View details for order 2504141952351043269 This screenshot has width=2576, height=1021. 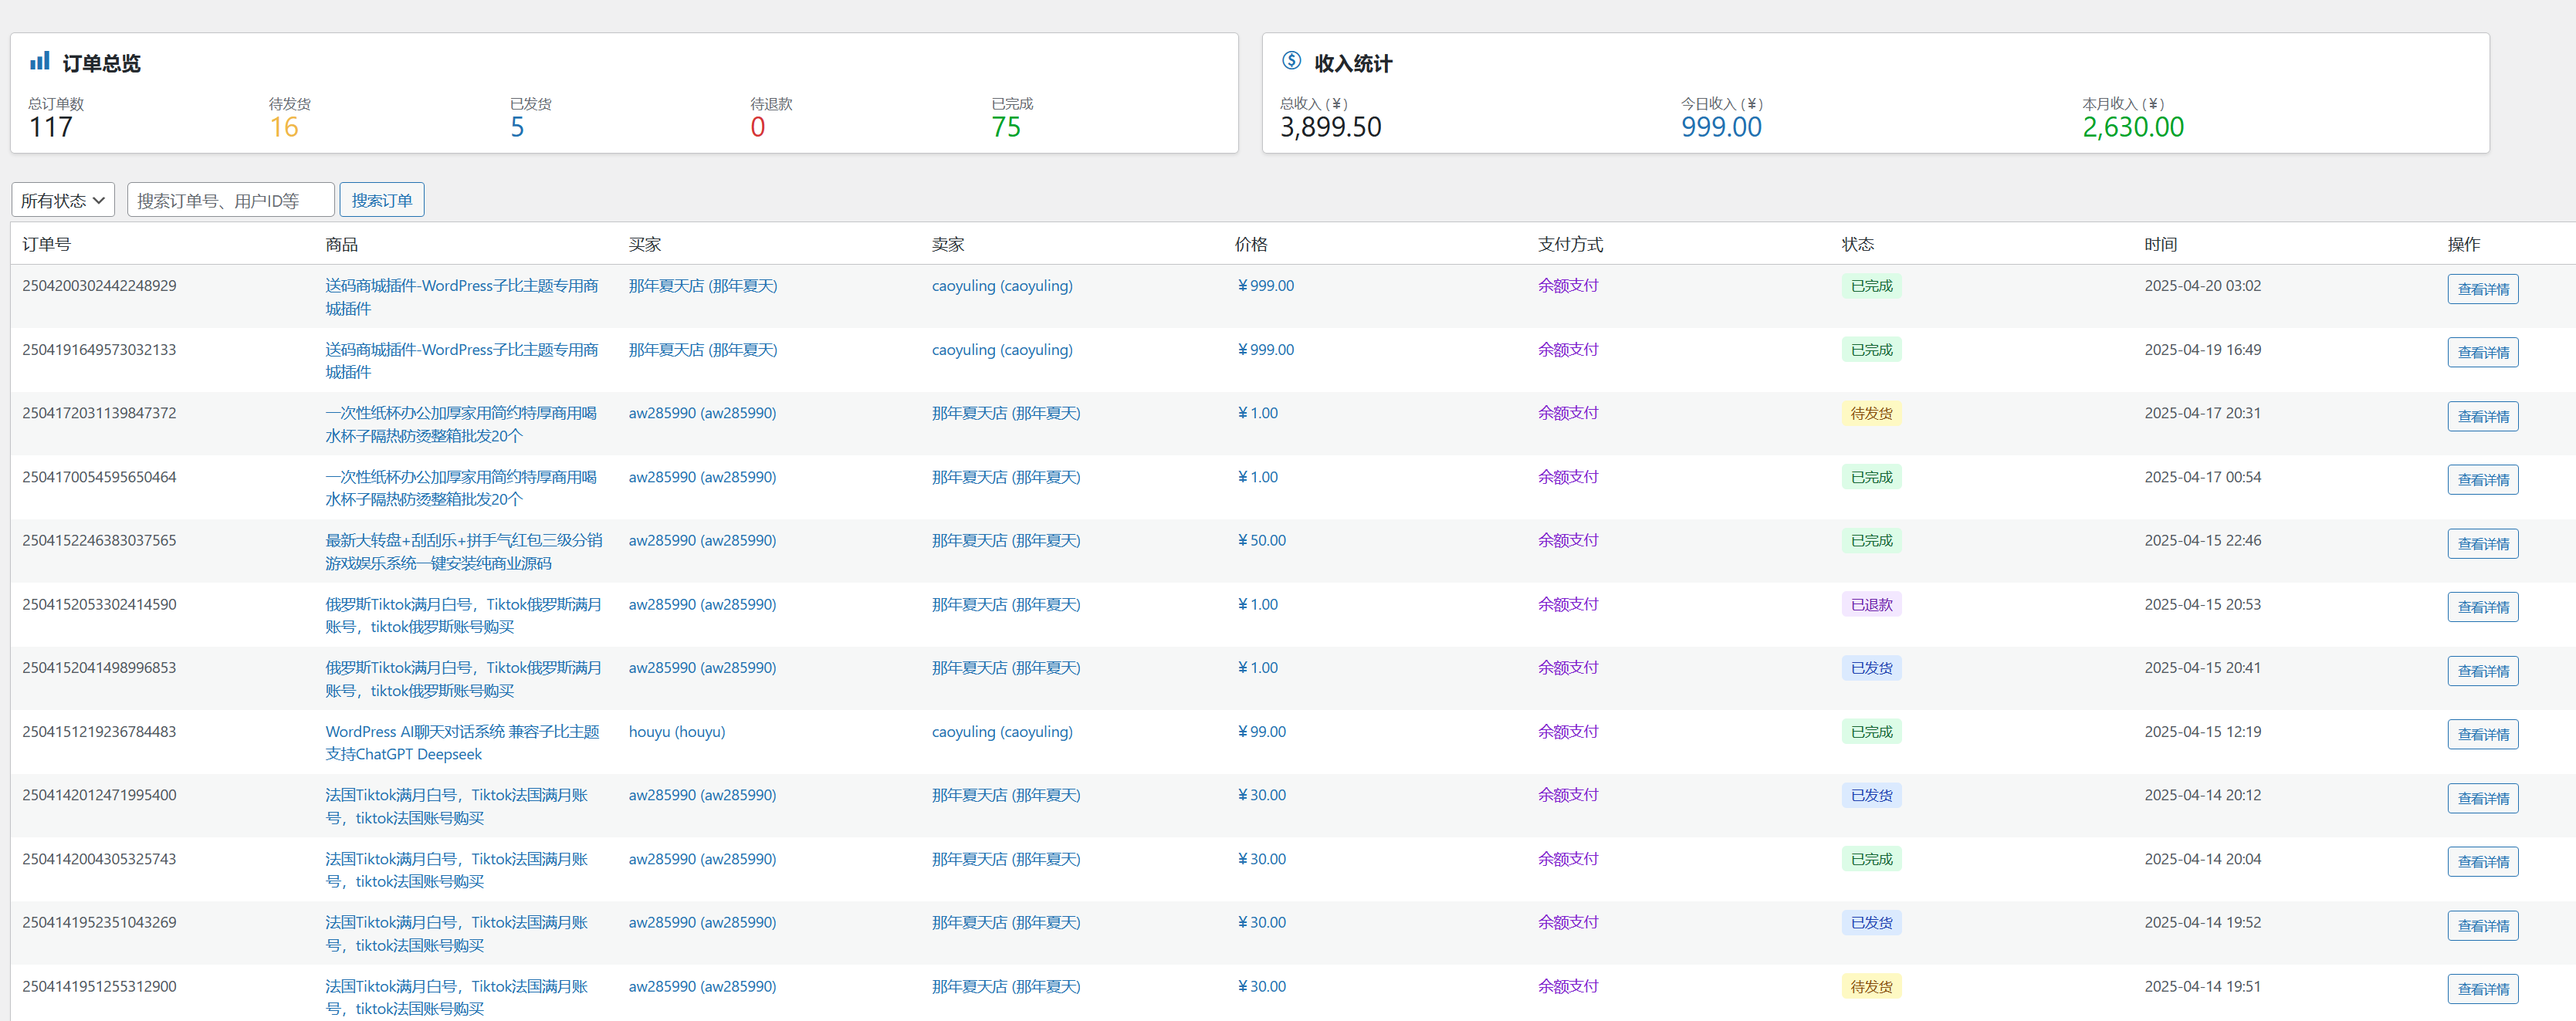click(x=2483, y=926)
